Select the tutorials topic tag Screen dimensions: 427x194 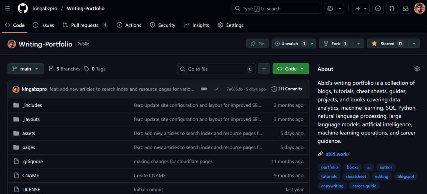[329, 176]
